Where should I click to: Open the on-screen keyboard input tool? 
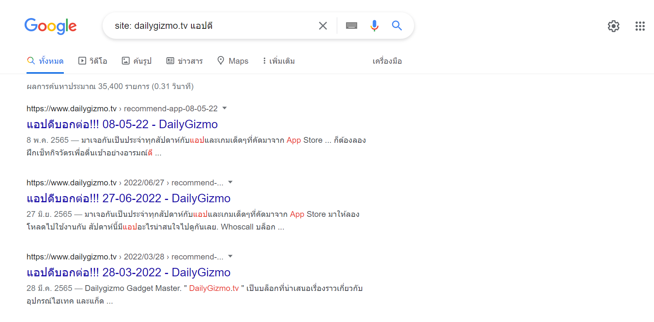(x=351, y=26)
